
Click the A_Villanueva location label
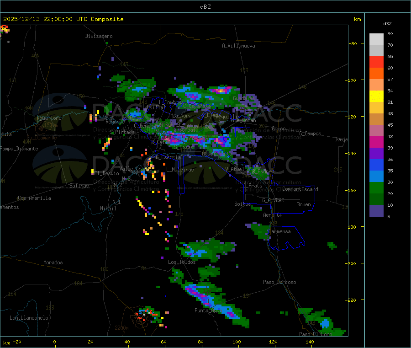(x=238, y=46)
